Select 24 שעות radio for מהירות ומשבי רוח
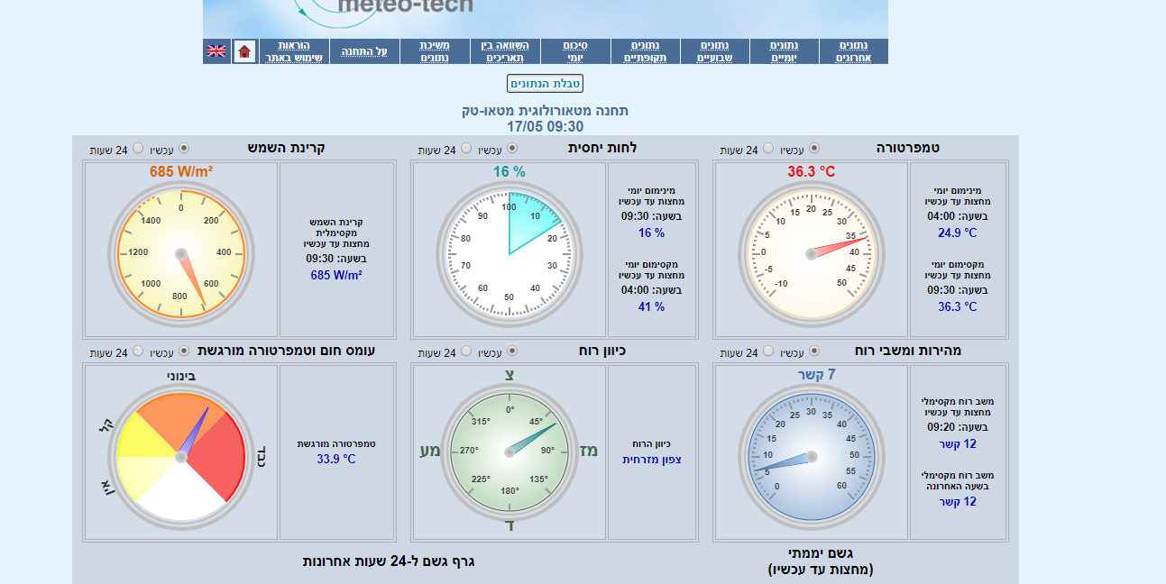This screenshot has height=584, width=1166. pyautogui.click(x=768, y=351)
